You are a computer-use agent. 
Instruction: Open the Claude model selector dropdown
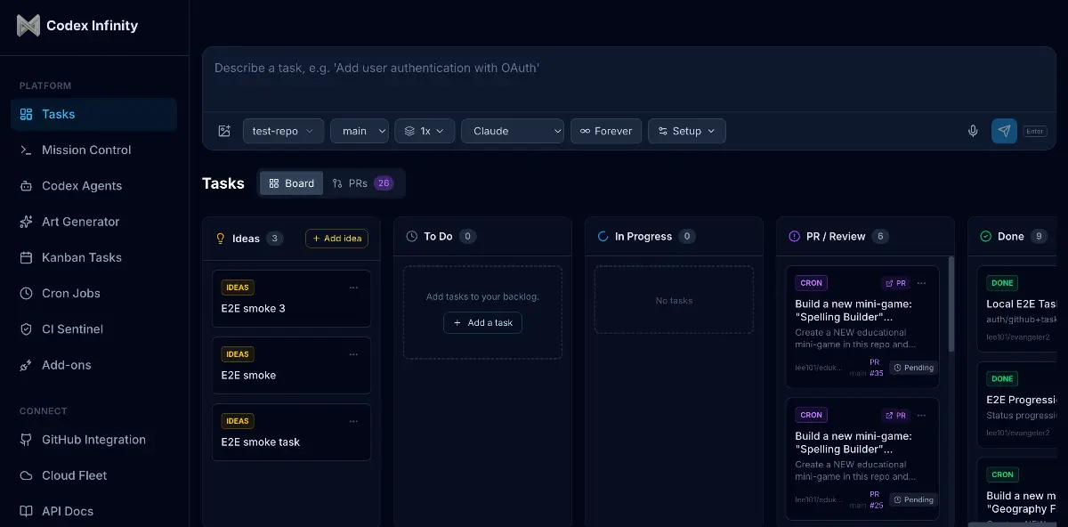513,131
